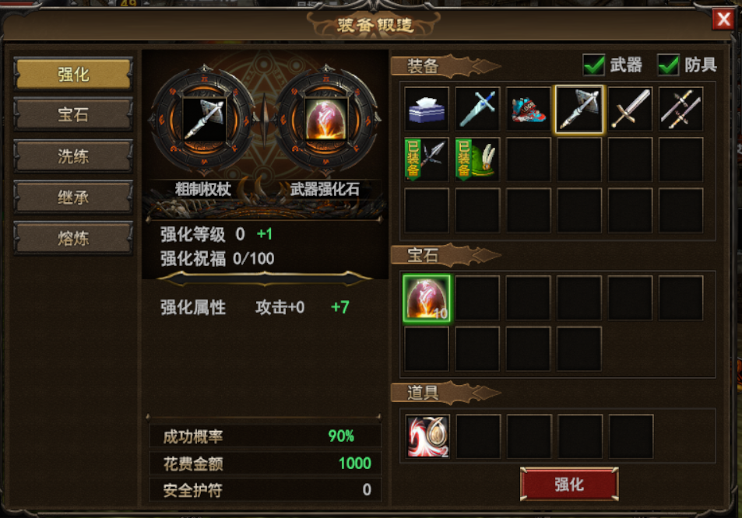Pick the weapon enhancement stone in 宝石 grid
The width and height of the screenshot is (742, 518).
point(427,299)
